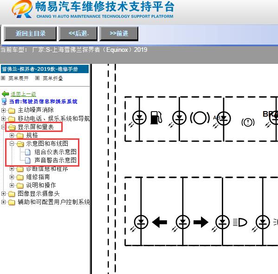Viewport: 278px width, 274px height.
Task: Expand the 主动噪声消除 node
Action: coord(3,110)
